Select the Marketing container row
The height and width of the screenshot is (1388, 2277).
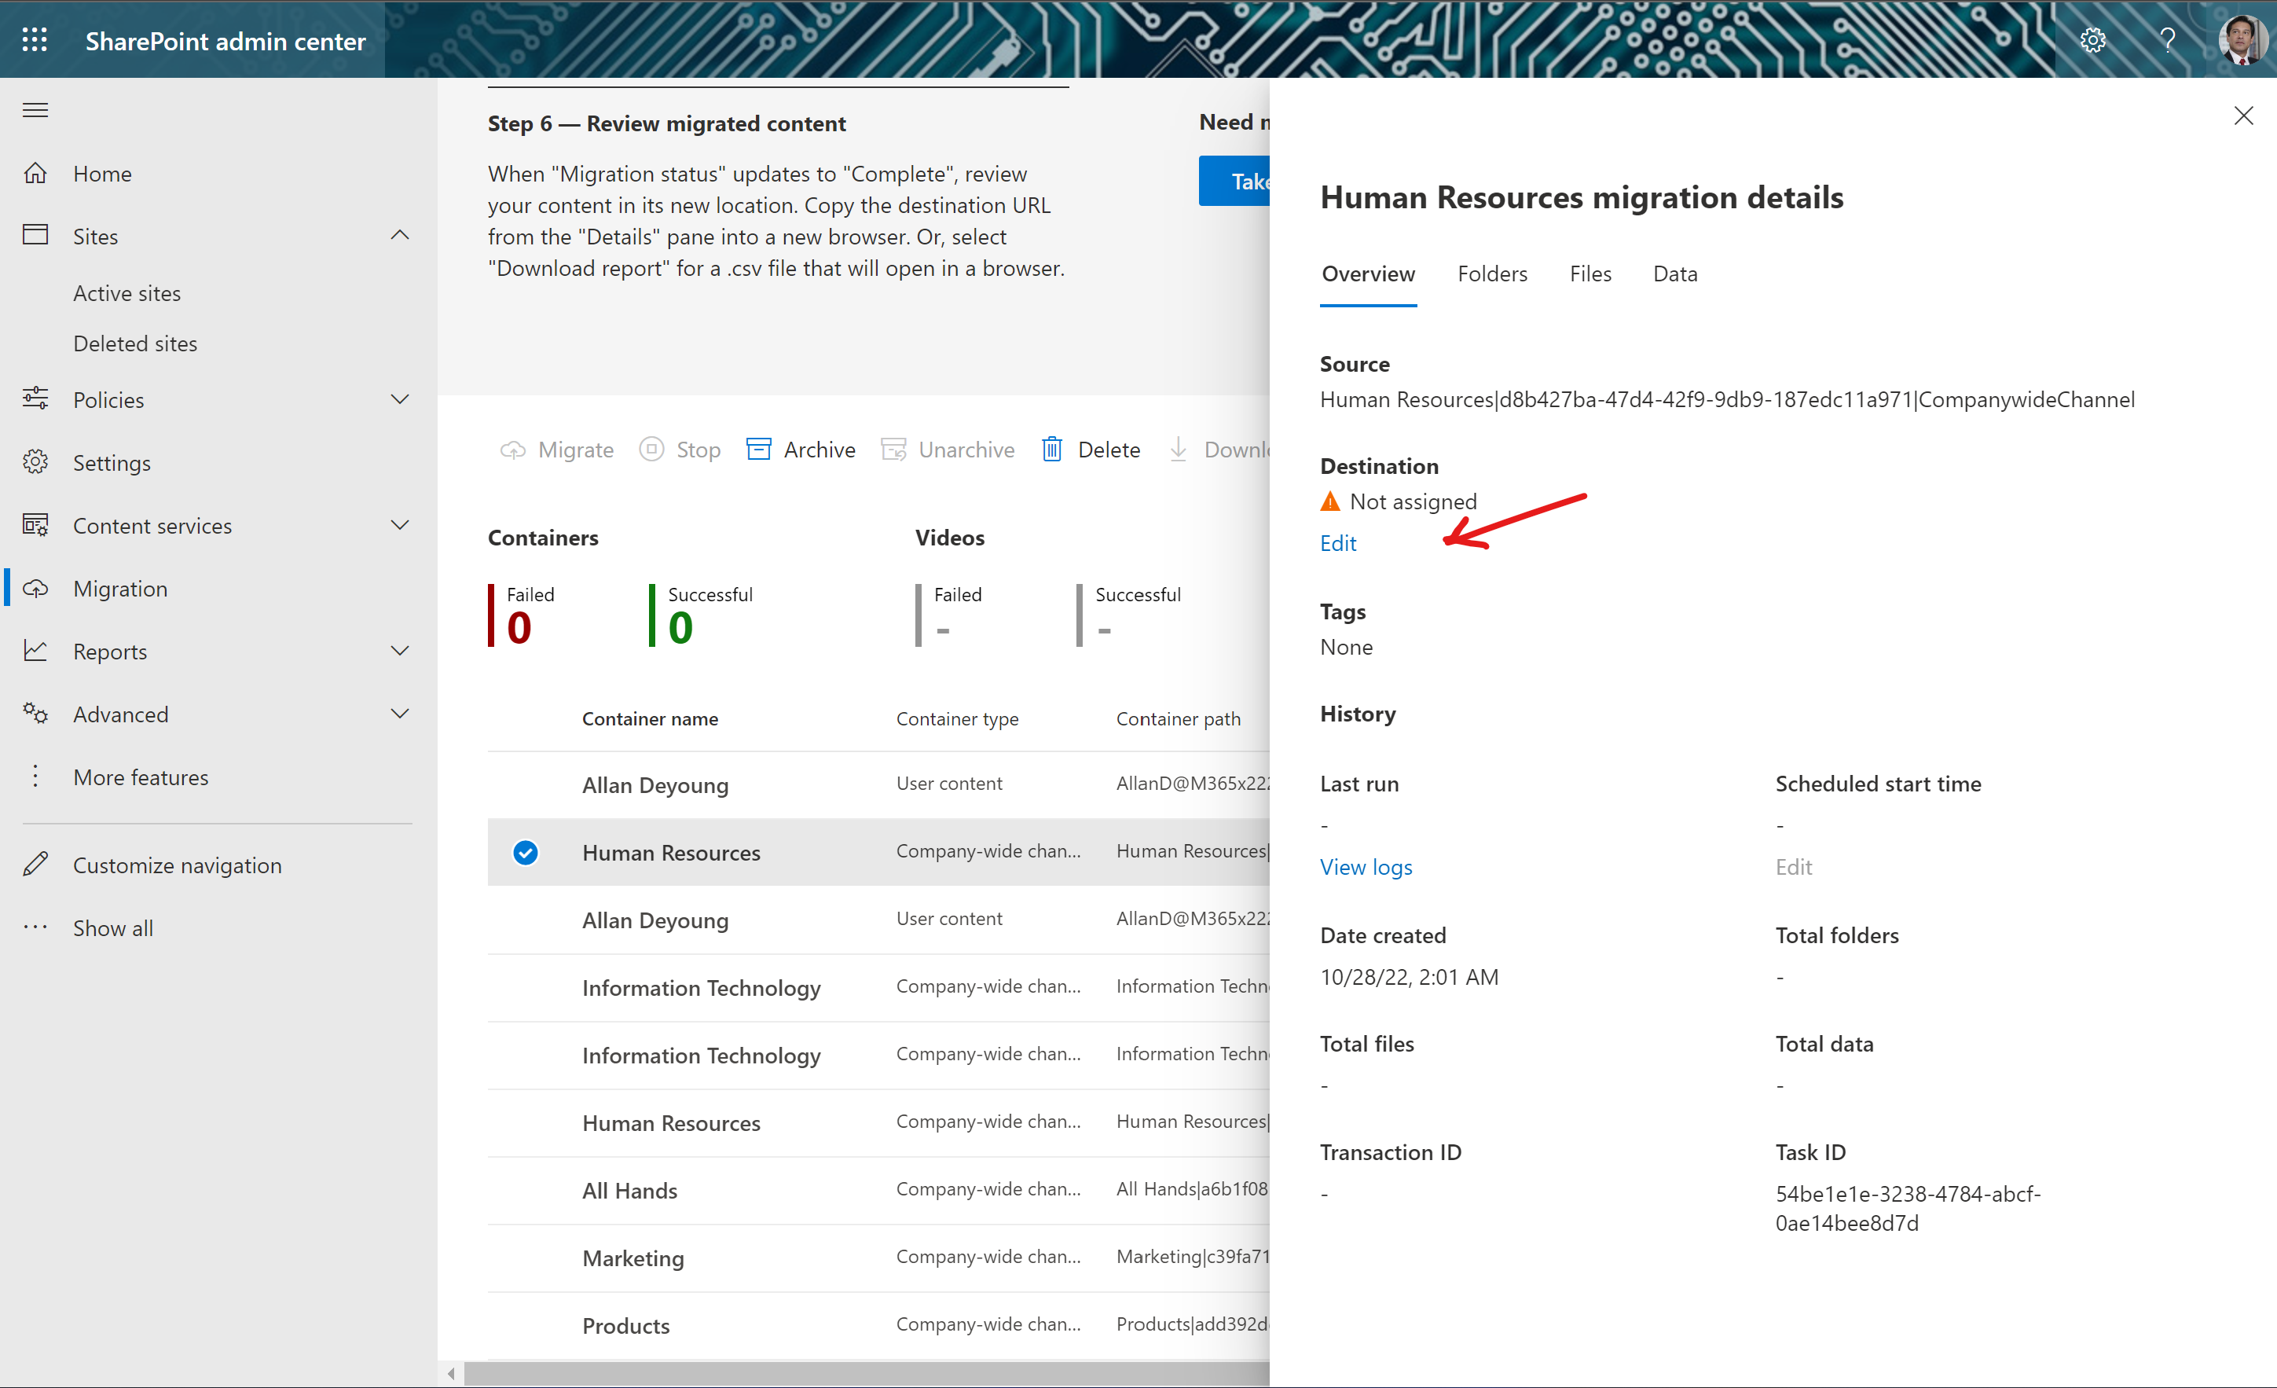point(633,1258)
